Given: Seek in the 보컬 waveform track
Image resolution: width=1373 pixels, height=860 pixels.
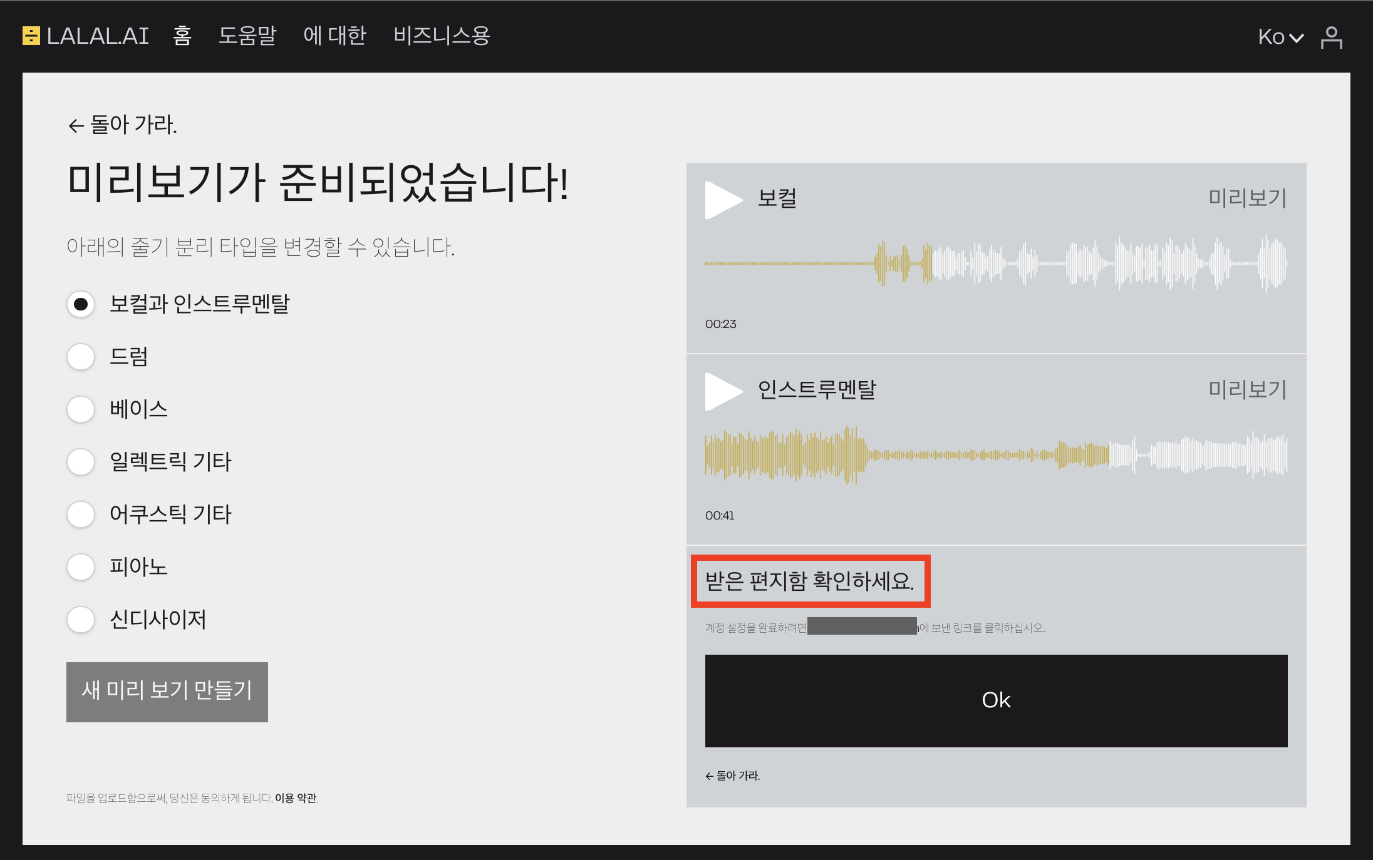Looking at the screenshot, I should (x=996, y=264).
